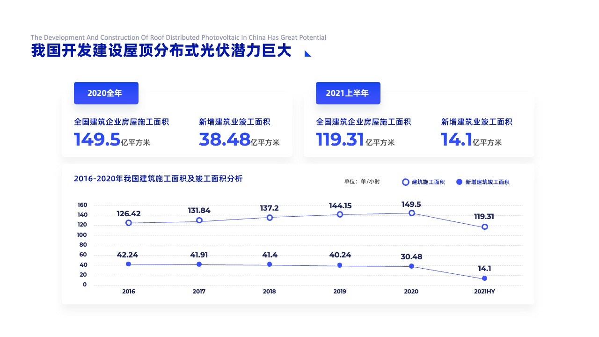Select the large 119.31 figure in 2021 card
This screenshot has height=337, width=599.
coord(340,139)
